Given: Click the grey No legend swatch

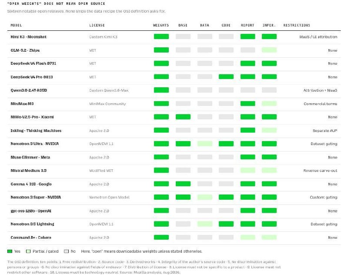Looking at the screenshot, I should pyautogui.click(x=66, y=251).
